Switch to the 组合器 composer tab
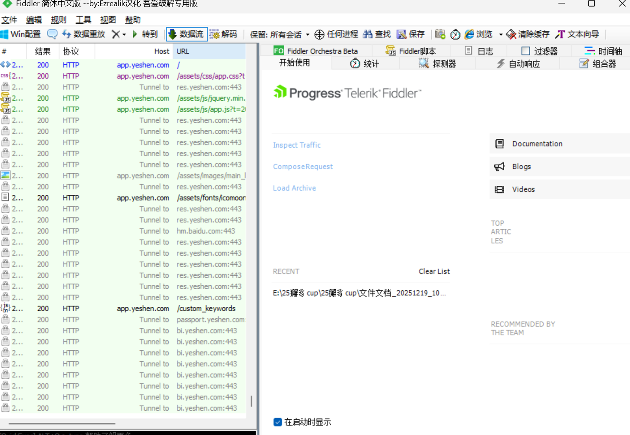Screen dimensions: 630x435 click(x=598, y=63)
